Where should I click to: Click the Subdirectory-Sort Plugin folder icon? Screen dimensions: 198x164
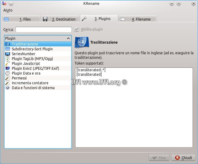click(8, 49)
